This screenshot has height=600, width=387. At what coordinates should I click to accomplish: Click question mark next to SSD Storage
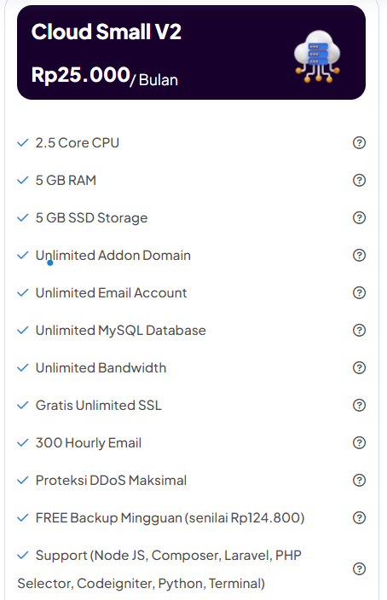click(x=359, y=217)
